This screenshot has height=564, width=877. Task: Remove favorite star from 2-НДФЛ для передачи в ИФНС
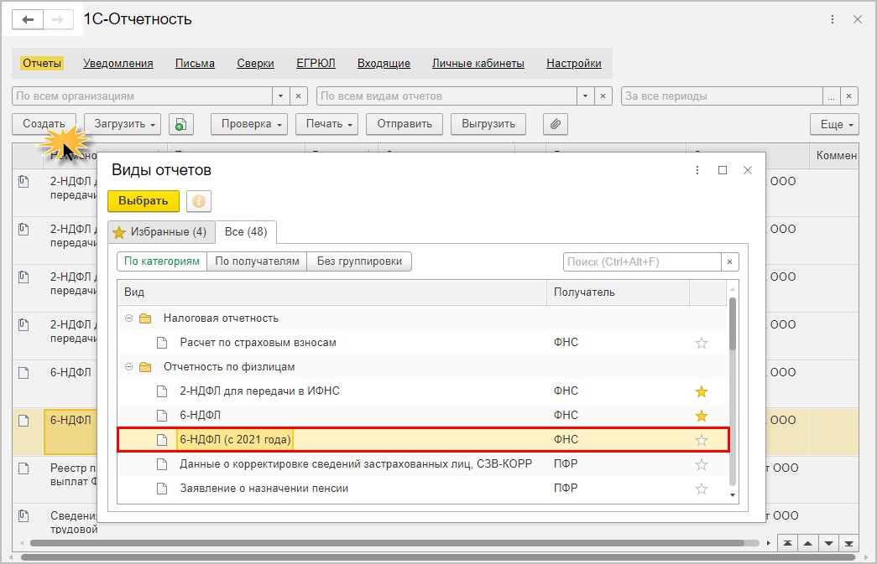[x=702, y=391]
